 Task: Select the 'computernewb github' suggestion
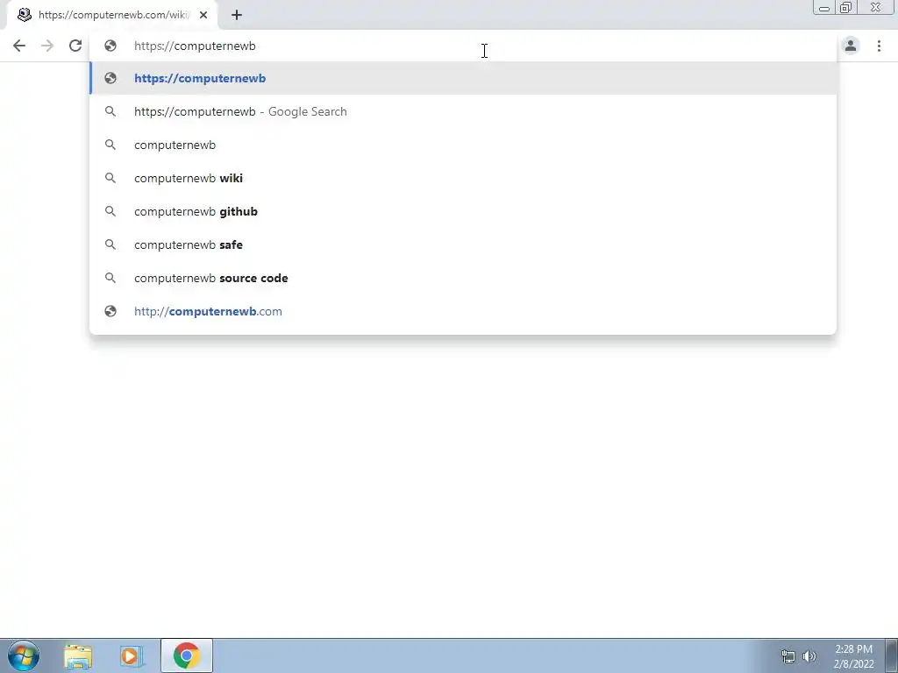[463, 211]
